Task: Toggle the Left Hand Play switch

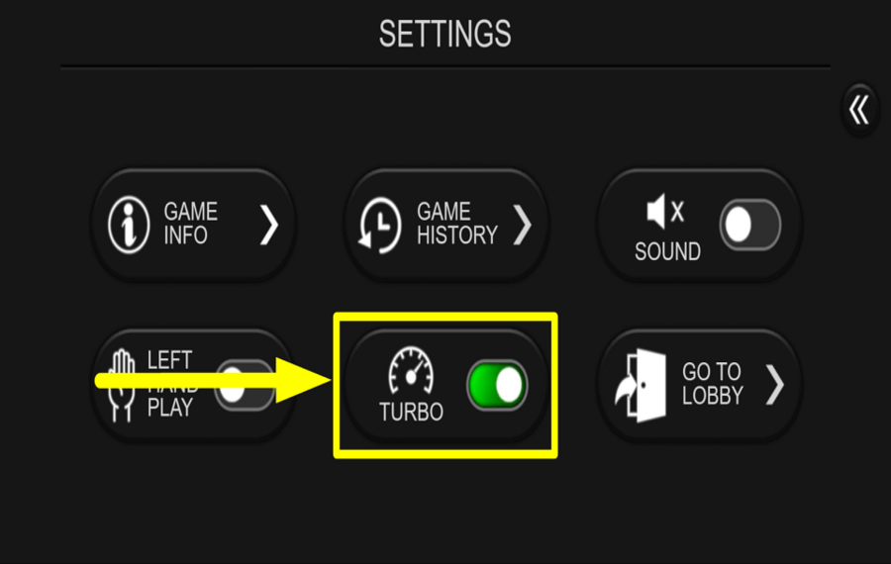Action: 245,385
